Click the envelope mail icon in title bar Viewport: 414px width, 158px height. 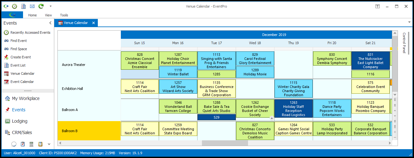tap(32, 6)
